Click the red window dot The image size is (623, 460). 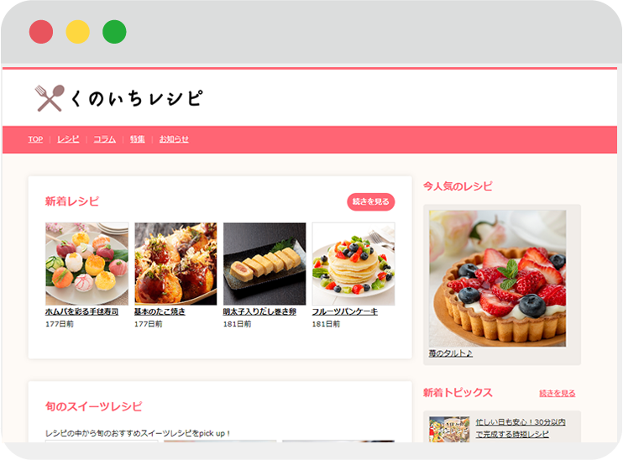tap(41, 32)
